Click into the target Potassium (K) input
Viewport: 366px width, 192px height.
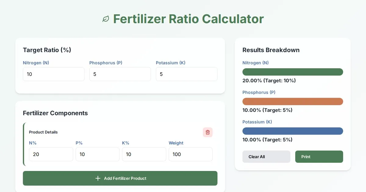click(x=187, y=74)
